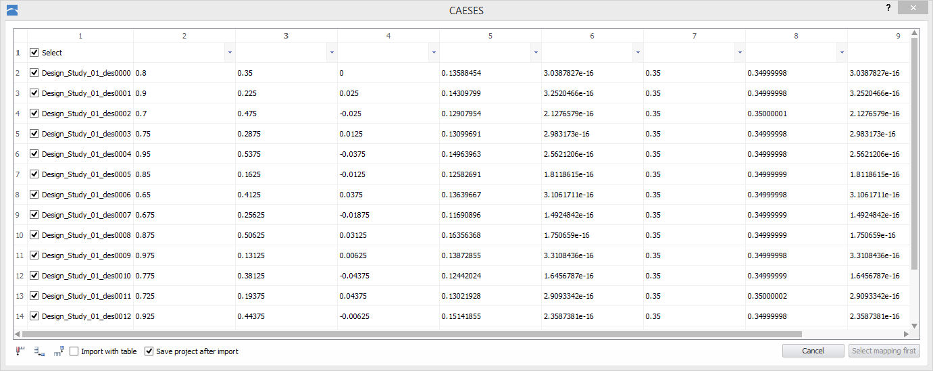
Task: Select cell with value 0.25625
Action: 286,215
